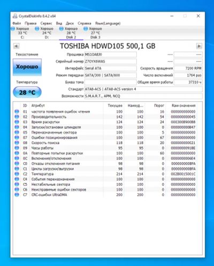Click status icon of attribute 0A
This screenshot has height=266, width=214.
[x=17, y=153]
